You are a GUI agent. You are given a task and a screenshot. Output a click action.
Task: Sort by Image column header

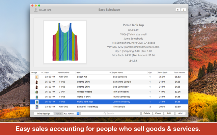tap(34, 73)
